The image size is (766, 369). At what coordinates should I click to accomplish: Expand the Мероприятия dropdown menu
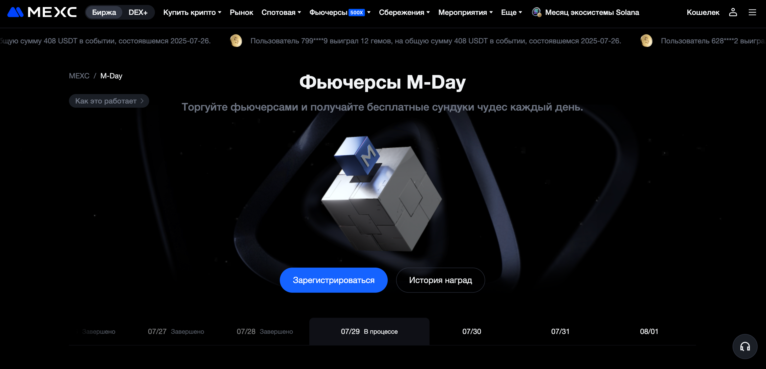466,12
